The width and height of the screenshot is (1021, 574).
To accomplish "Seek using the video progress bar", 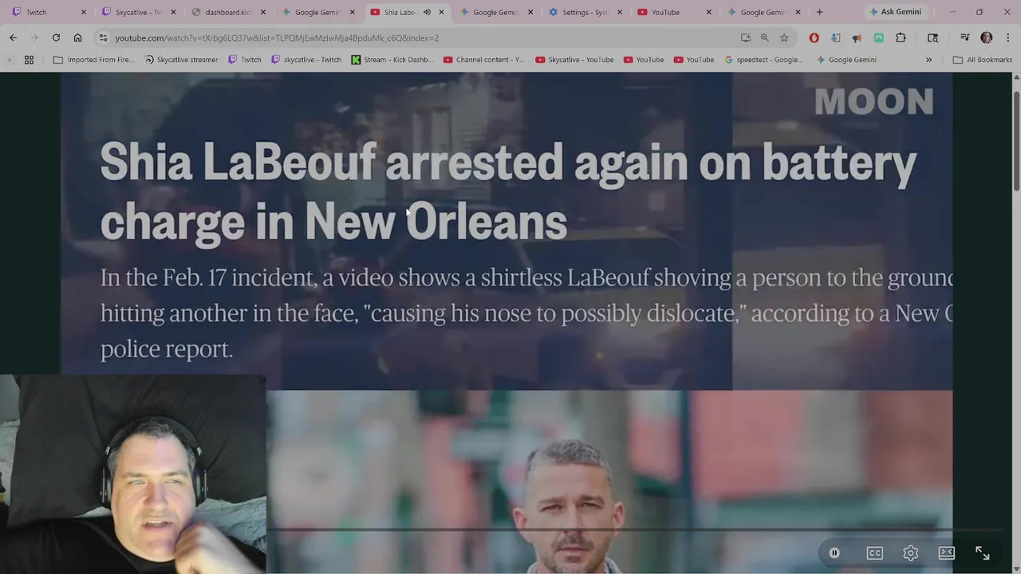I will point(634,529).
